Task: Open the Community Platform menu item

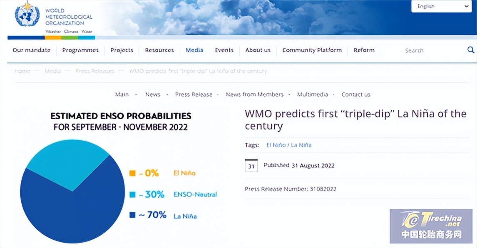Action: click(312, 50)
